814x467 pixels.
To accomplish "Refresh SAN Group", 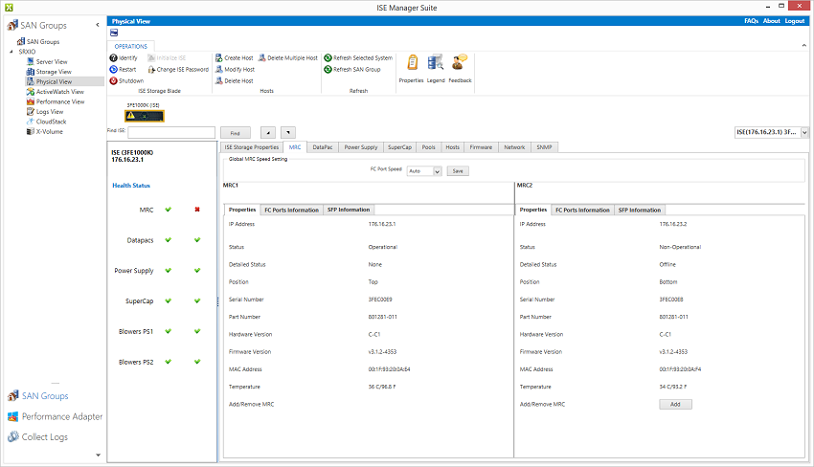I will click(x=352, y=70).
